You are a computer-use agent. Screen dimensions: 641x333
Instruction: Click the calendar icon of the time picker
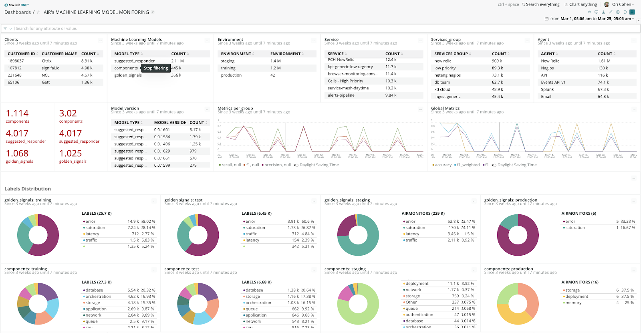pyautogui.click(x=546, y=19)
